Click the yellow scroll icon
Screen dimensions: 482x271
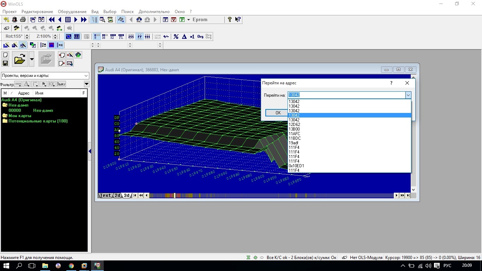(111, 20)
